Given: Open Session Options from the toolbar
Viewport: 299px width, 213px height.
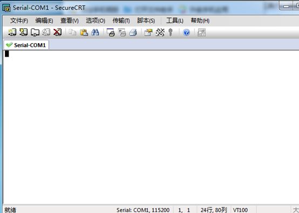Looking at the screenshot, I should point(148,32).
